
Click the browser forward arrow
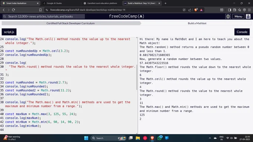pos(9,10)
